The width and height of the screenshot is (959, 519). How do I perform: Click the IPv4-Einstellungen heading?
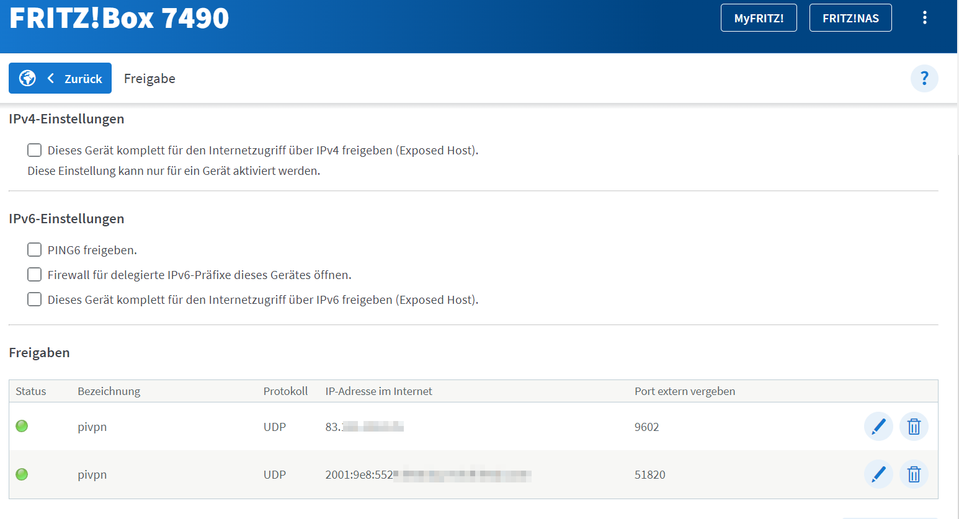66,119
